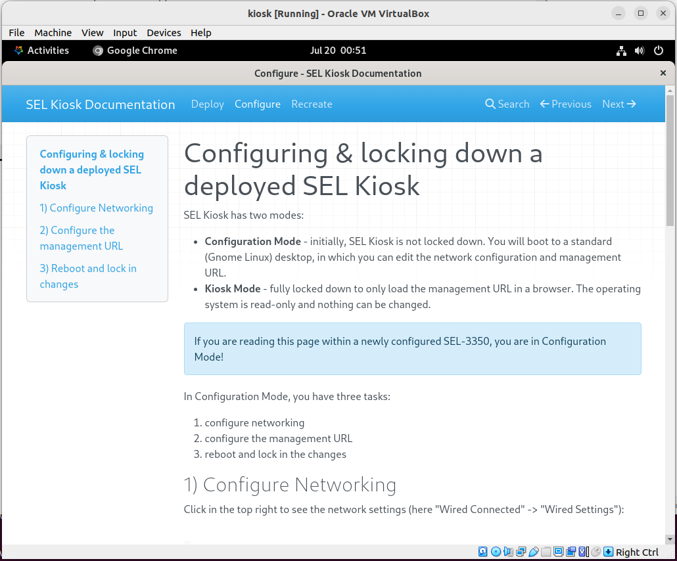Click the keyboard capture arrow icon
Image resolution: width=677 pixels, height=561 pixels.
pos(609,552)
